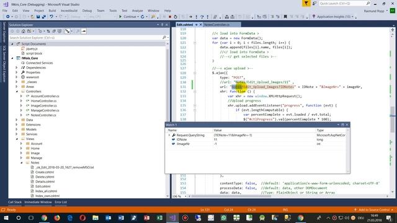Select Edit.cshtml in Notes folder
This screenshot has height=223, width=397.
(x=43, y=186)
